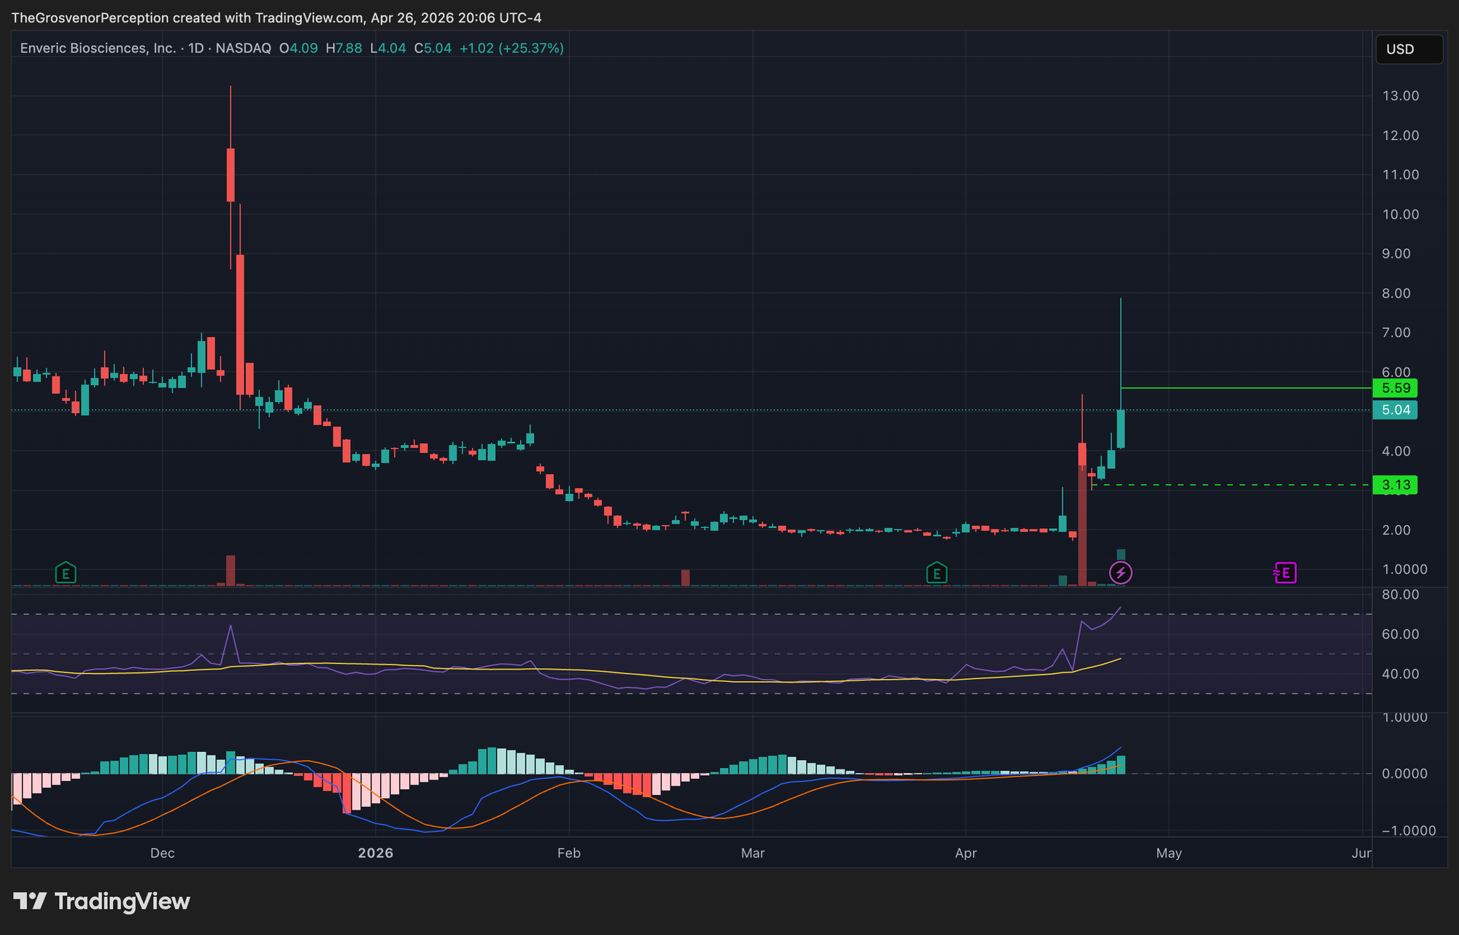Viewport: 1459px width, 935px height.
Task: Click the 0.0000 level on MACD scale
Action: click(1404, 774)
